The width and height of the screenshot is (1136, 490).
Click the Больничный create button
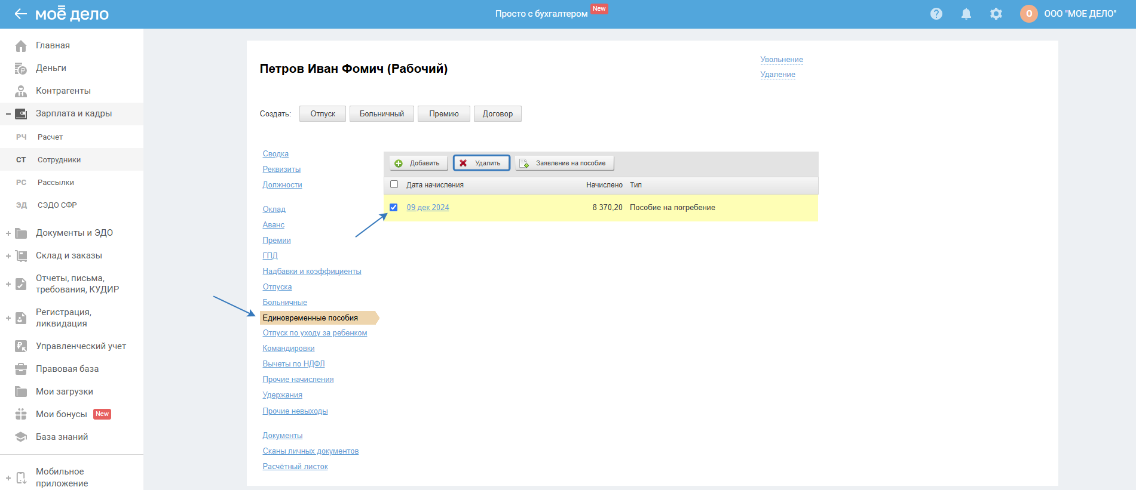click(x=382, y=114)
